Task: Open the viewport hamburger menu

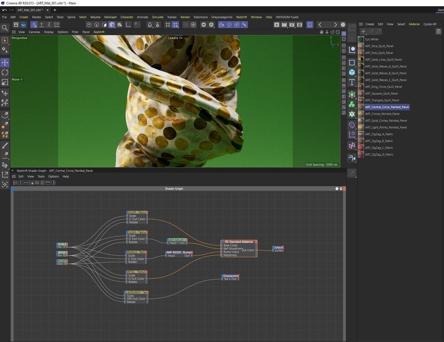Action: 14,32
